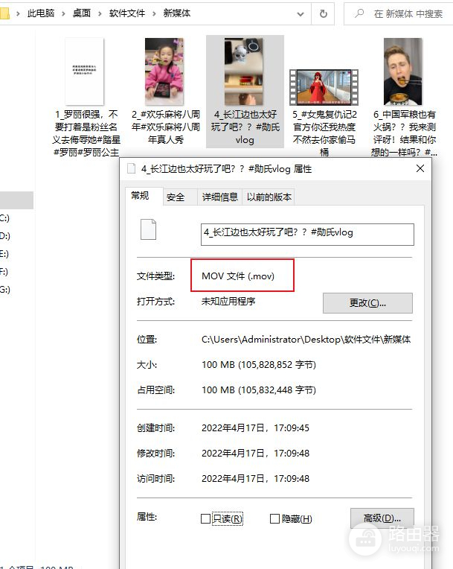
Task: Click the search magnifier icon
Action: [359, 14]
